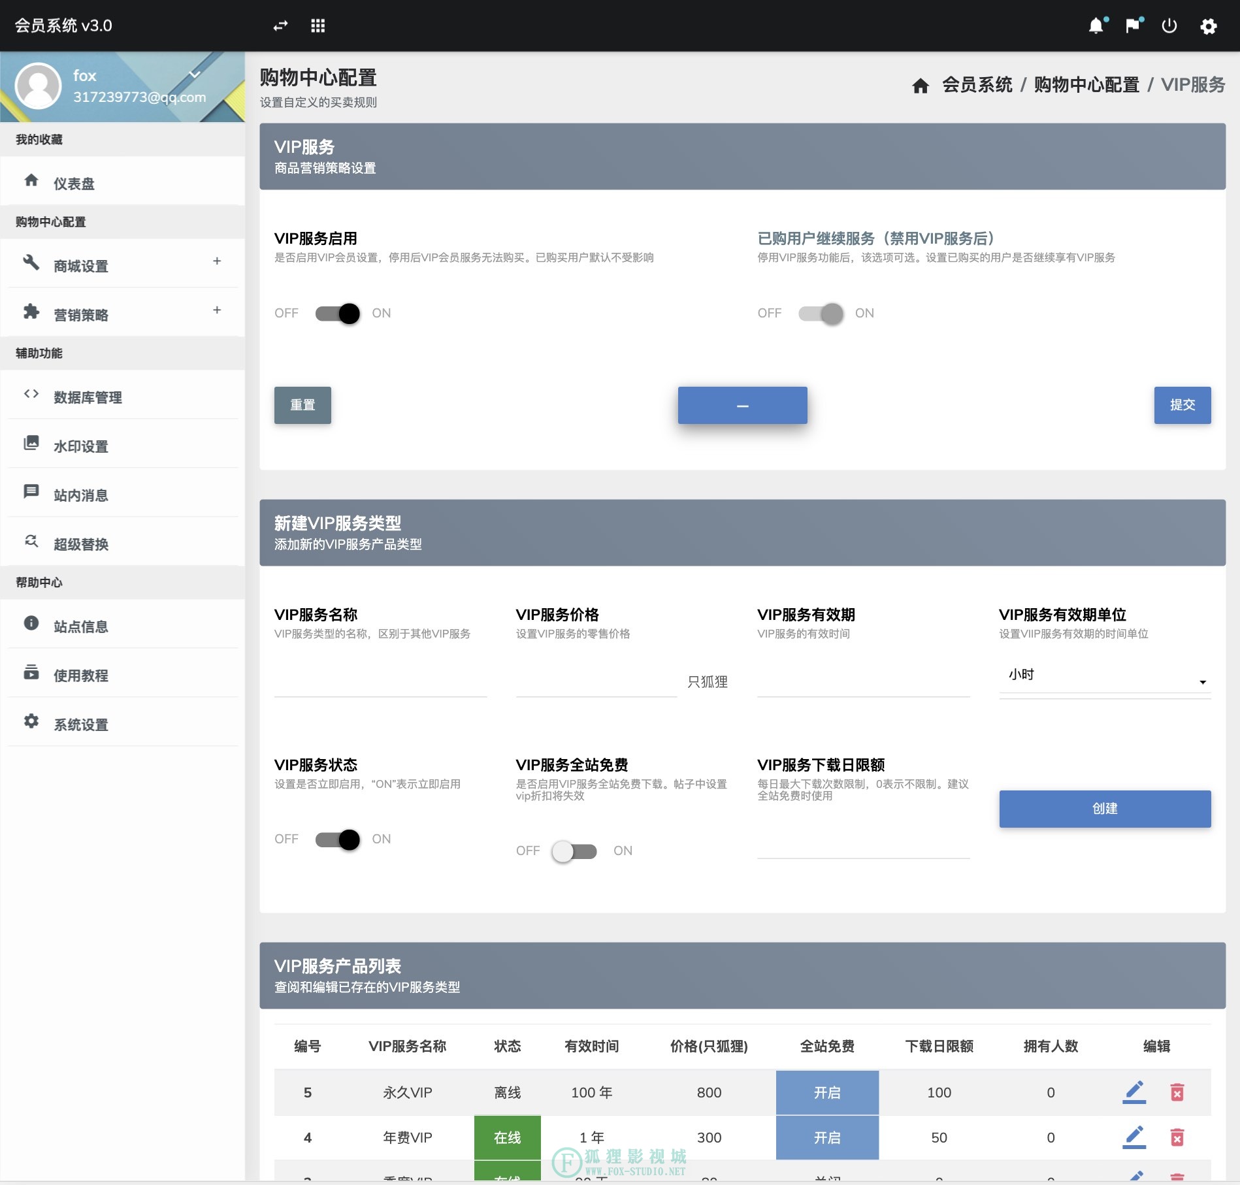The width and height of the screenshot is (1240, 1185).
Task: Click the user avatar image
Action: (38, 86)
